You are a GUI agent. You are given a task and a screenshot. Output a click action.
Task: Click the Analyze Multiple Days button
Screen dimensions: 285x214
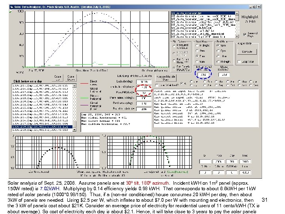coord(166,78)
